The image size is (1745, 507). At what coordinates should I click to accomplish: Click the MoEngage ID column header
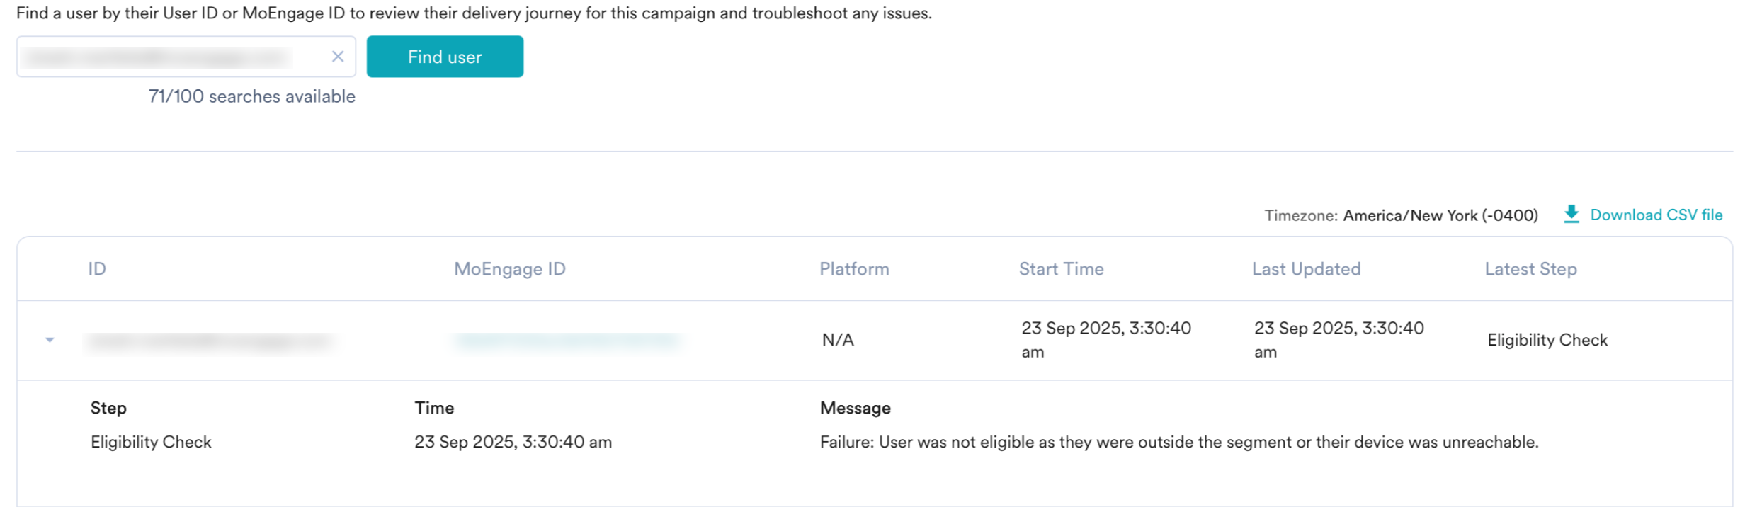click(509, 269)
